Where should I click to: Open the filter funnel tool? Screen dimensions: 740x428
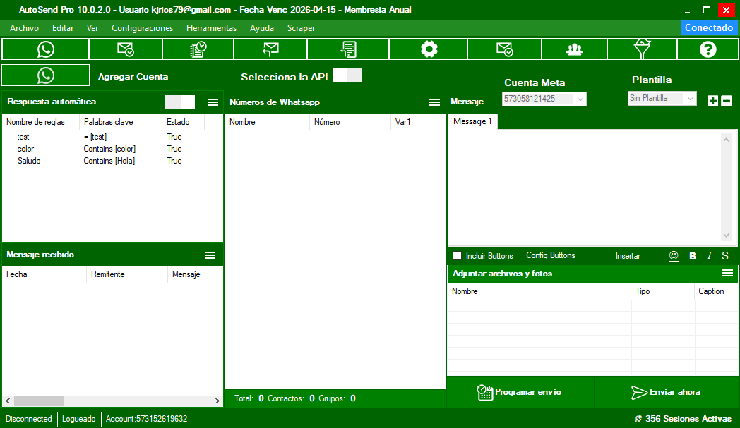click(642, 49)
